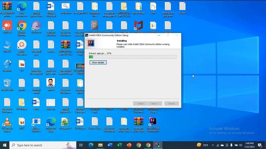The height and width of the screenshot is (149, 266).
Task: Open the 79°F weather widget
Action: [x=202, y=145]
